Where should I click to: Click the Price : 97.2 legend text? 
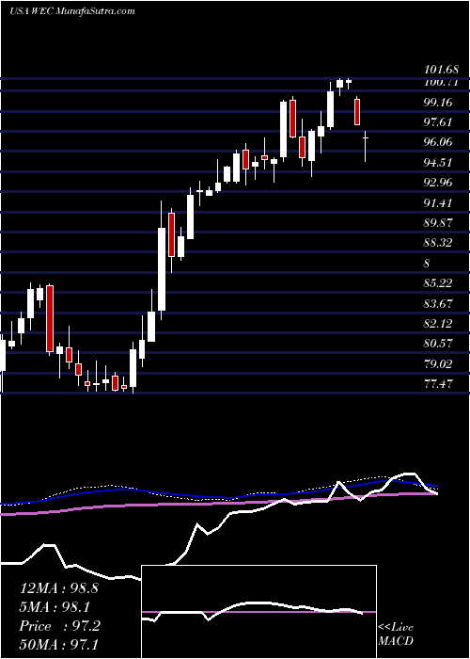pos(59,626)
